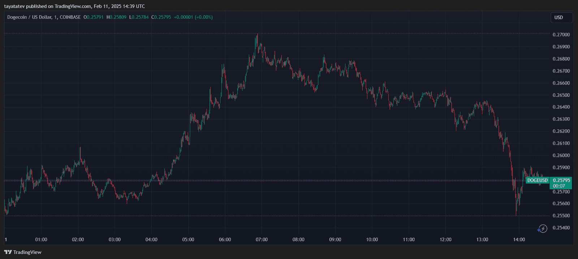Click the published-on TradingView.com caption text
The image size is (578, 259).
point(74,6)
